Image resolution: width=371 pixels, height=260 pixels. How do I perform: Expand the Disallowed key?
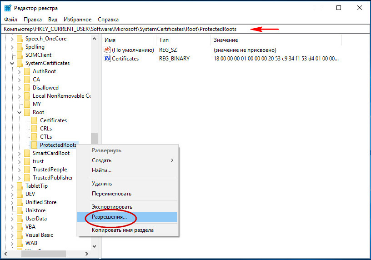click(20, 88)
